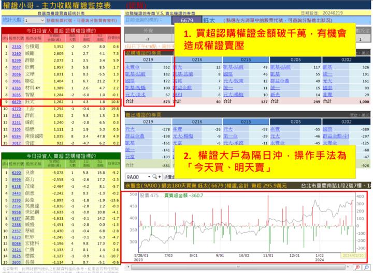
Task: Open stock code link 2356 英業達
Action: (17, 206)
